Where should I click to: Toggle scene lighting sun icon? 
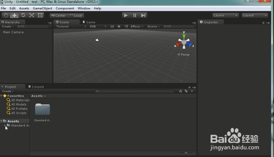tap(119, 26)
